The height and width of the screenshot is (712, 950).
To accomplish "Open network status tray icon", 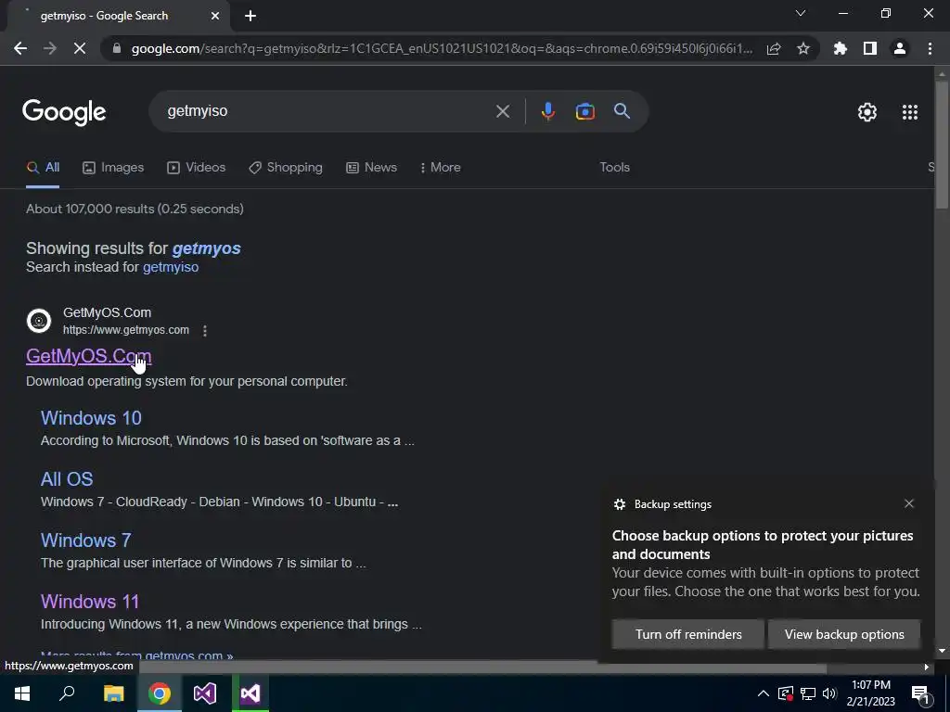I will 808,693.
